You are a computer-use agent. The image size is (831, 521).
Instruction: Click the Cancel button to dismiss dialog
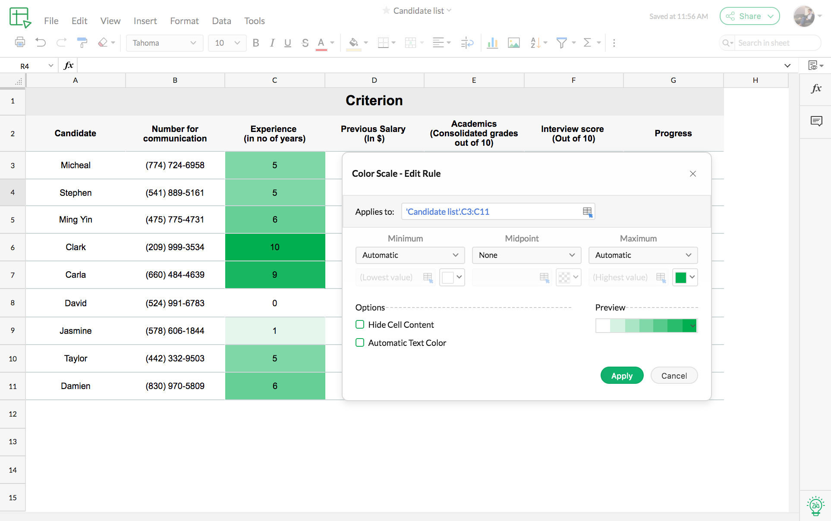pos(674,376)
